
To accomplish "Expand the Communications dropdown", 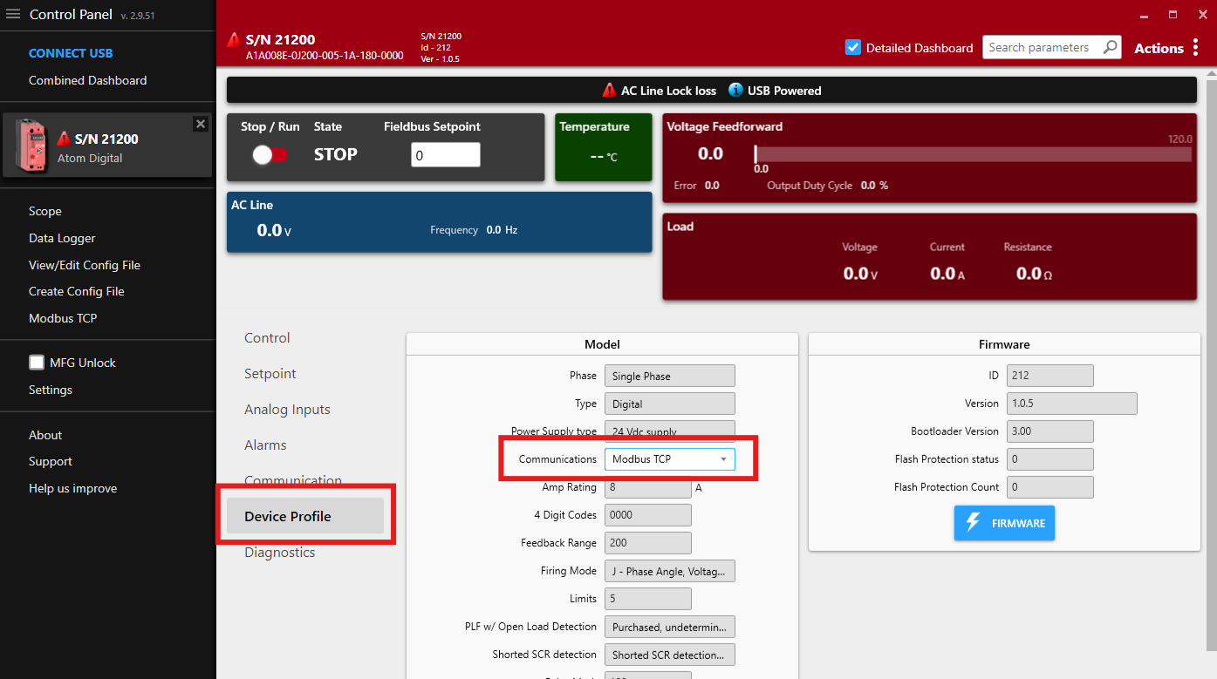I will click(669, 459).
